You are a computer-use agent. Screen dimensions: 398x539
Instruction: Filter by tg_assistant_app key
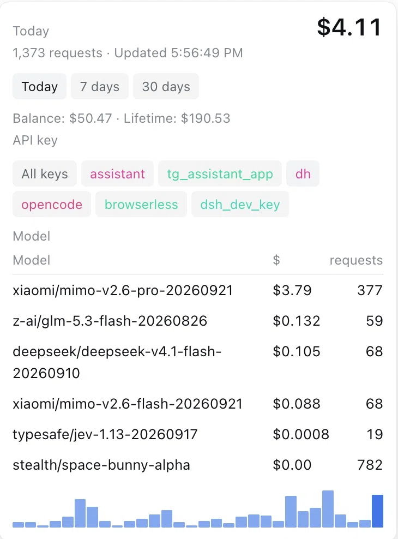(220, 173)
